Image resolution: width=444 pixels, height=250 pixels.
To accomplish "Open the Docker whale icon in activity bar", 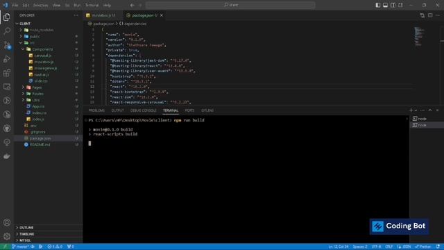I will (x=7, y=156).
